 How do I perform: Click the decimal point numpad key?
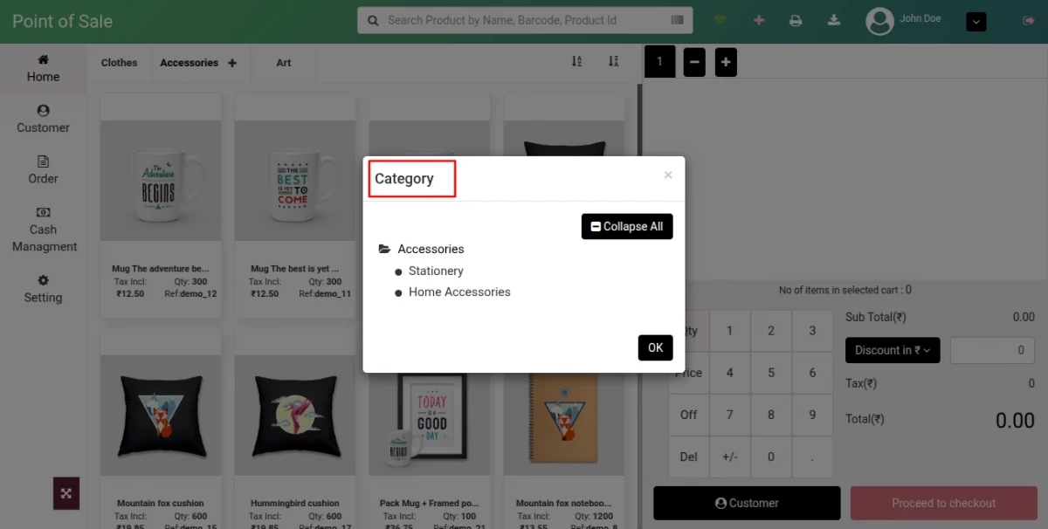coord(812,457)
